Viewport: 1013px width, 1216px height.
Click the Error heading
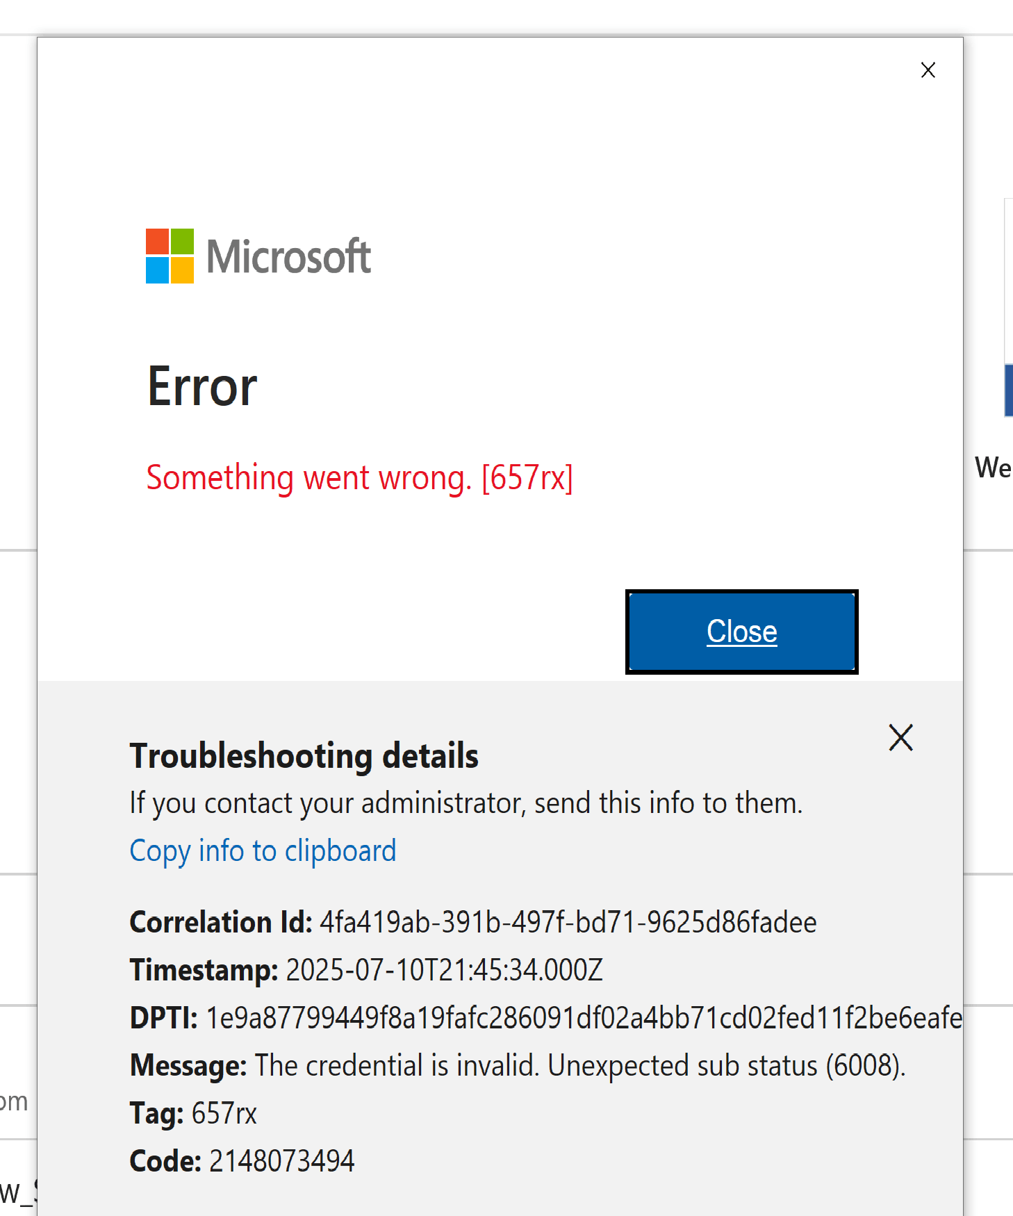pos(202,386)
